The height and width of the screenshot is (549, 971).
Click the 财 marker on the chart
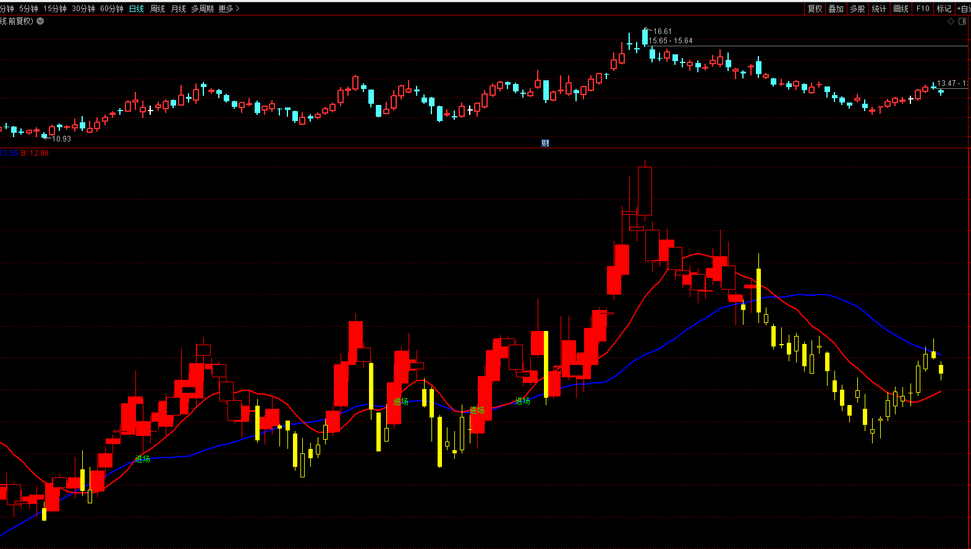tap(545, 143)
